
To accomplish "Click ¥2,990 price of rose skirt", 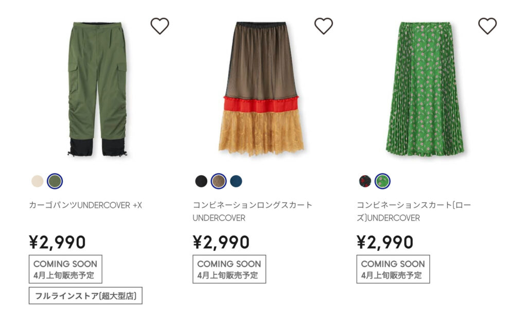I will point(385,242).
